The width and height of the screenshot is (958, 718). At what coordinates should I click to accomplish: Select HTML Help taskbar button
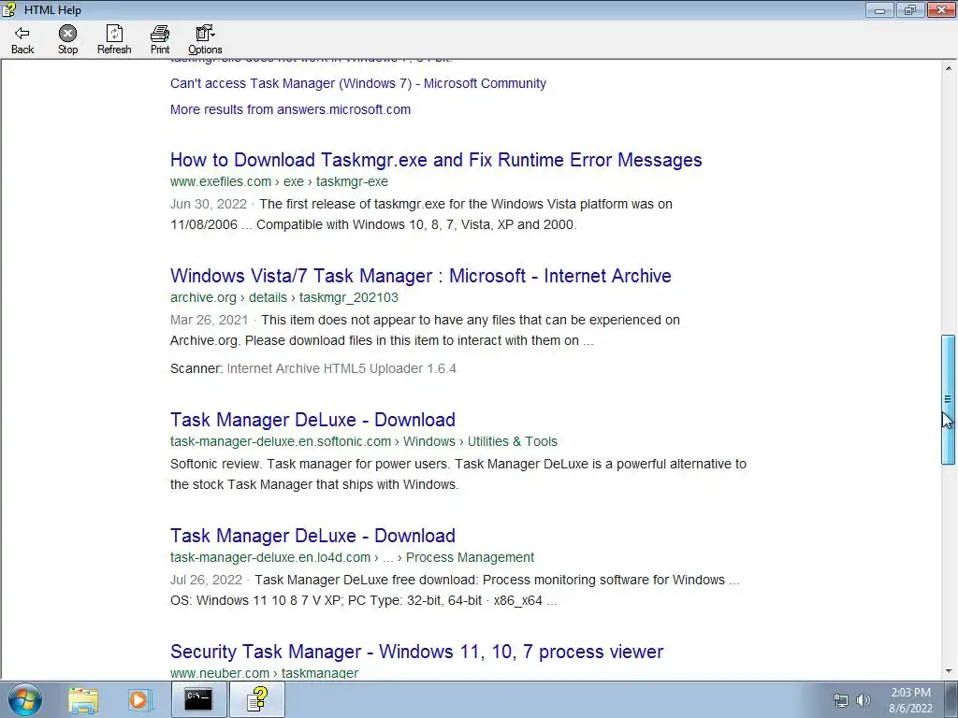(x=257, y=699)
